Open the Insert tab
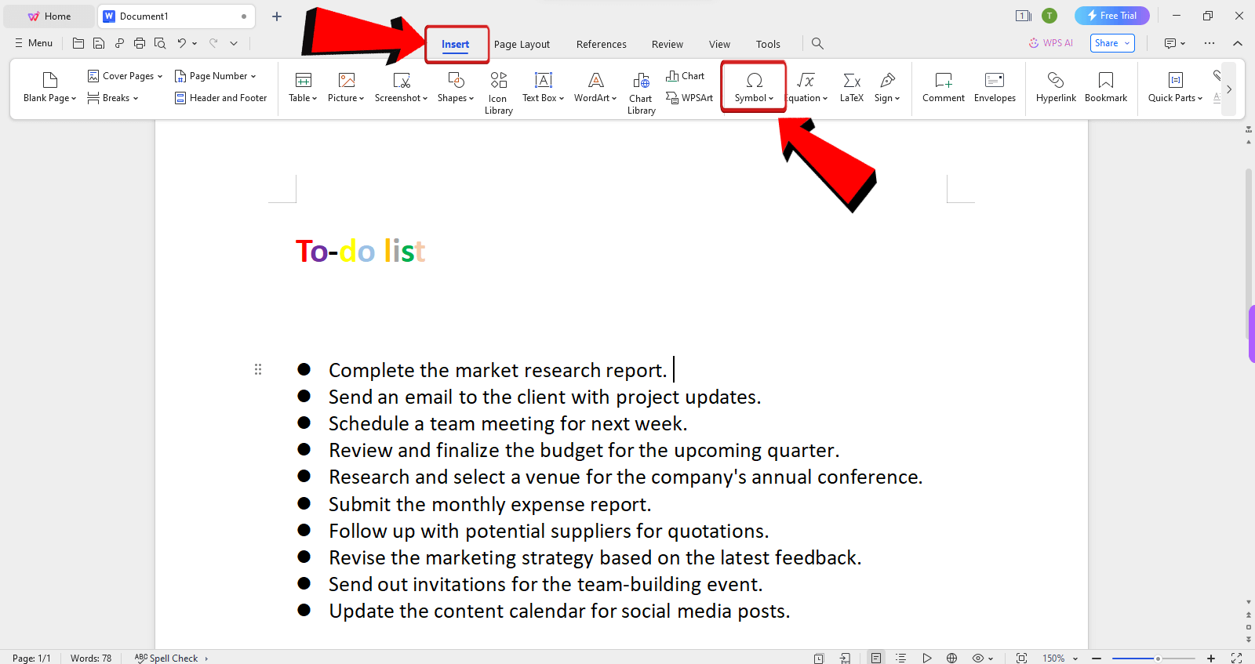The image size is (1255, 664). pos(456,44)
